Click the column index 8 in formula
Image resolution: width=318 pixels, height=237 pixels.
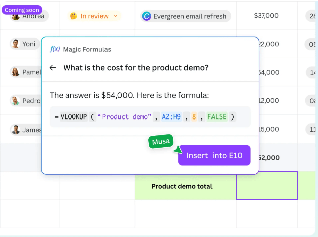(x=194, y=117)
